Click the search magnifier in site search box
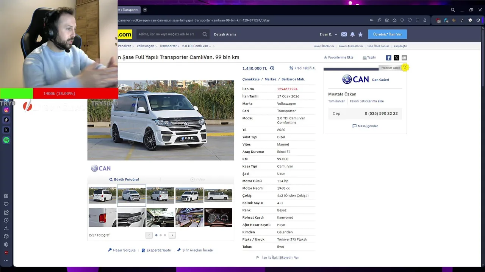 point(205,34)
